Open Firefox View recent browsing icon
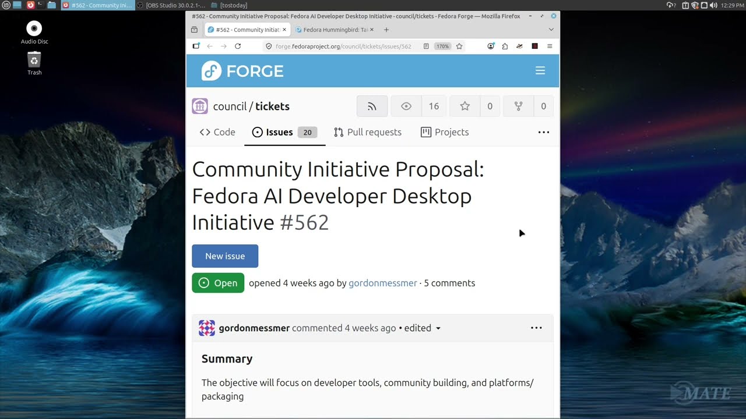 click(x=194, y=30)
